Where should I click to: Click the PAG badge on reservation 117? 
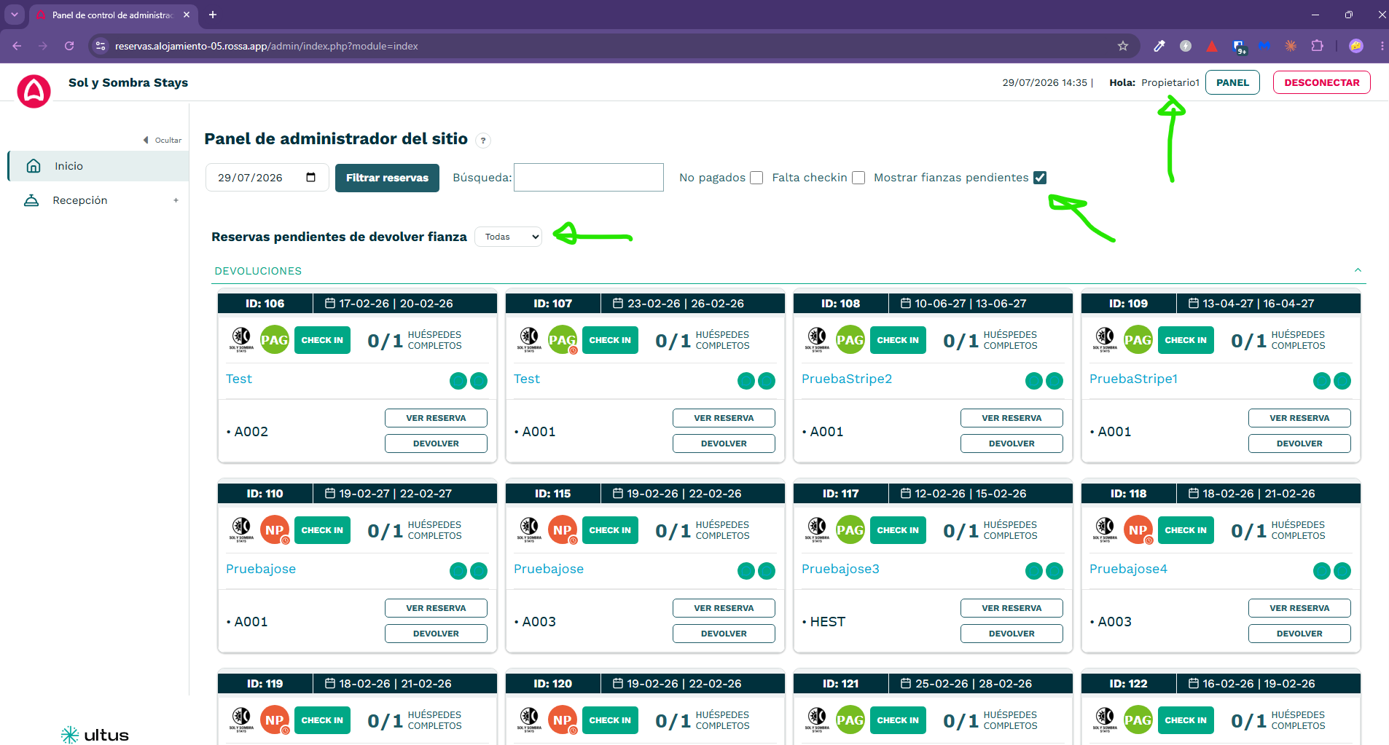[x=850, y=530]
